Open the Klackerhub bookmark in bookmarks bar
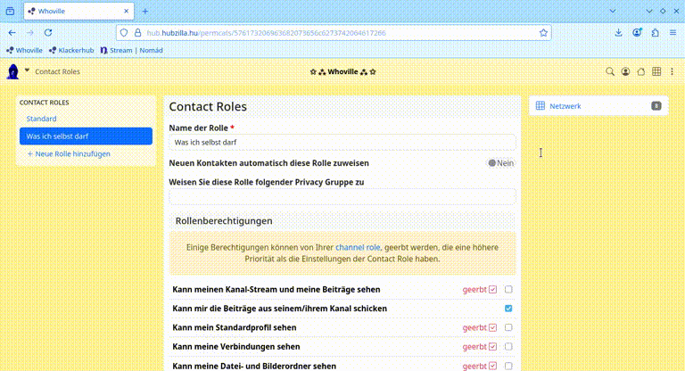This screenshot has width=685, height=371. click(70, 50)
